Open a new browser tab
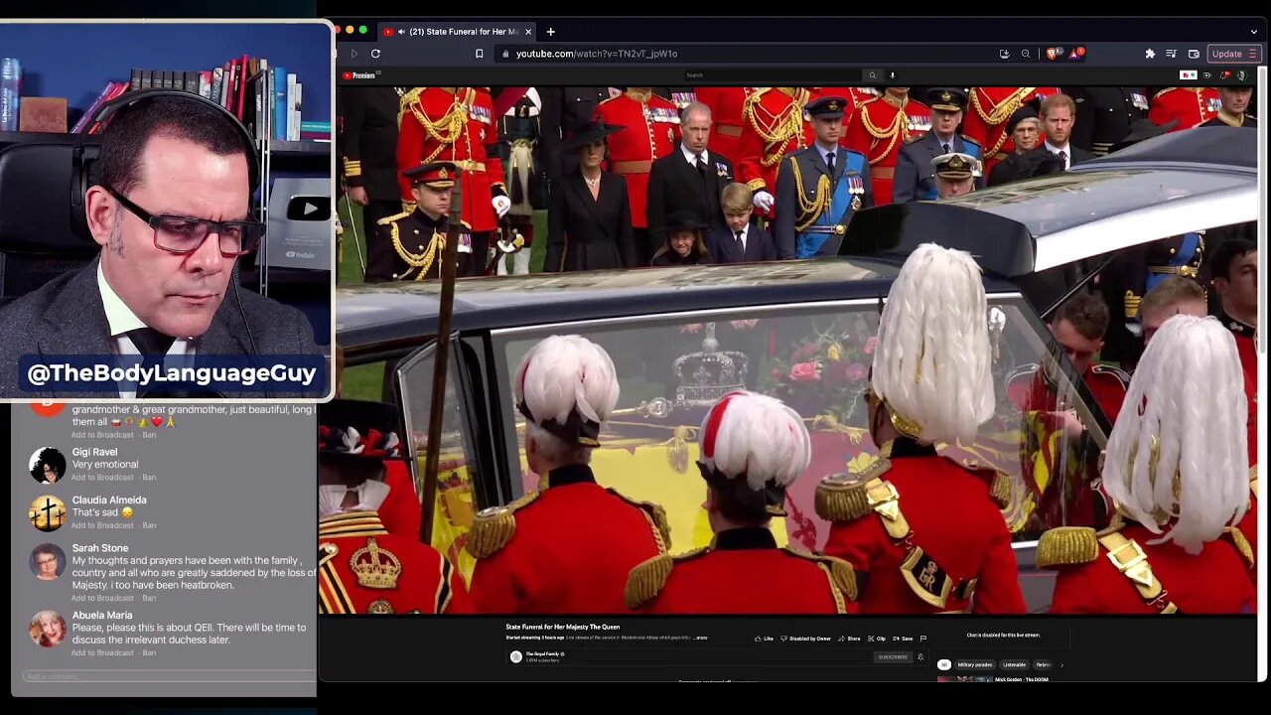The image size is (1271, 715). [x=550, y=32]
